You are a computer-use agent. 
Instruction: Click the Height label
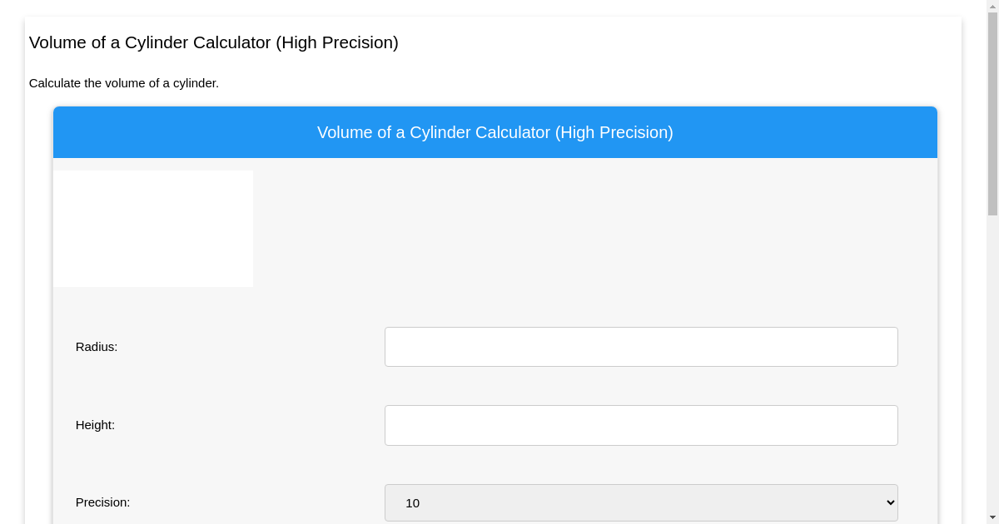(95, 425)
